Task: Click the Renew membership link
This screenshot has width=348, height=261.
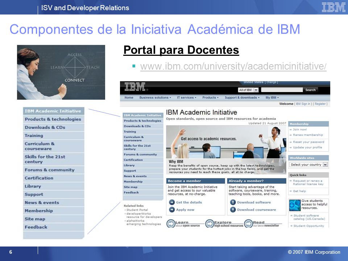Action: (x=308, y=135)
